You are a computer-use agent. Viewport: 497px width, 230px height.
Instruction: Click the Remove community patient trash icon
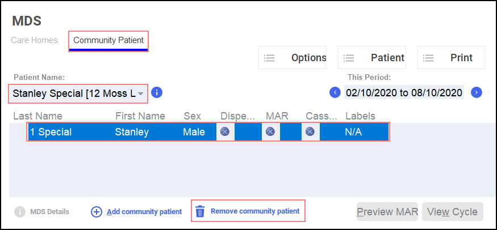coord(200,212)
